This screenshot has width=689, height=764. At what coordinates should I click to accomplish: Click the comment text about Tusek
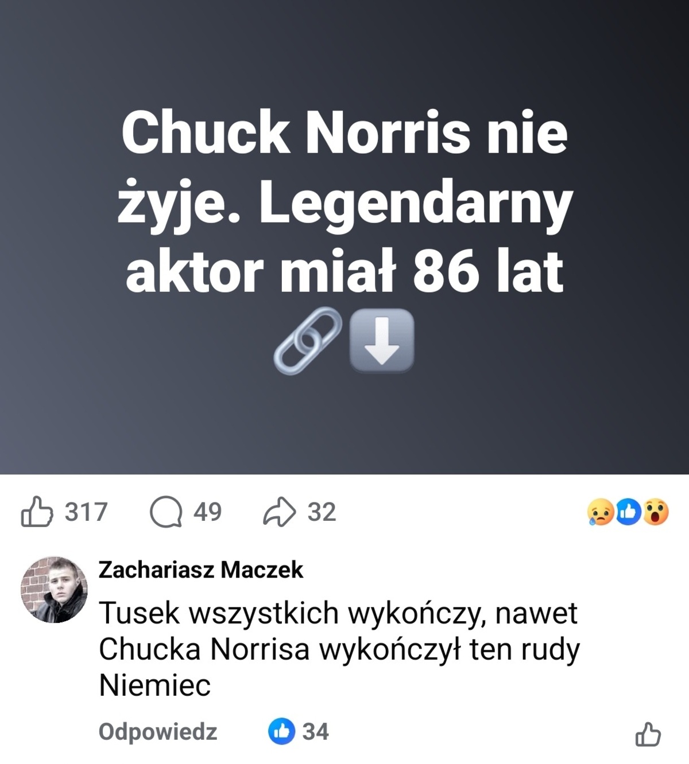[x=339, y=649]
